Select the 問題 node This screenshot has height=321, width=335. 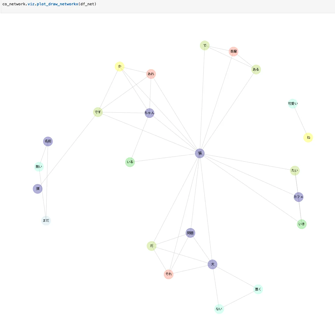(190, 233)
